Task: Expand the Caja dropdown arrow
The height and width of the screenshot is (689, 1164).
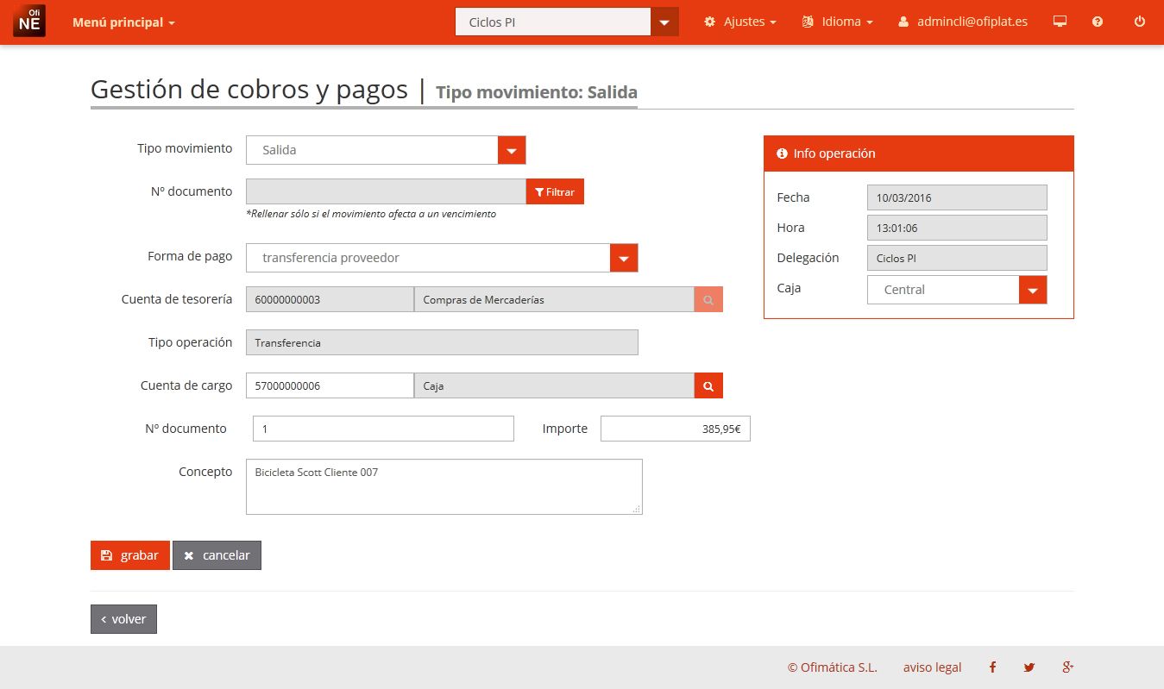Action: coord(1033,290)
